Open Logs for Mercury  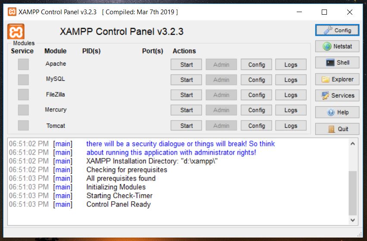pyautogui.click(x=291, y=110)
